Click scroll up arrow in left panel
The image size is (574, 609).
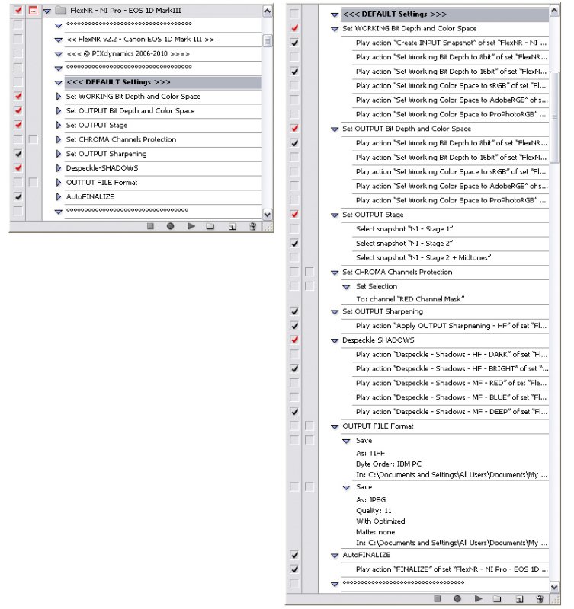(268, 11)
